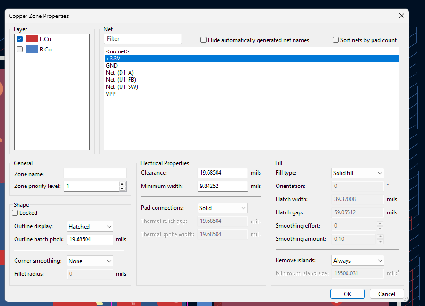
Task: Expand the Corner smoothing dropdown
Action: (x=90, y=261)
